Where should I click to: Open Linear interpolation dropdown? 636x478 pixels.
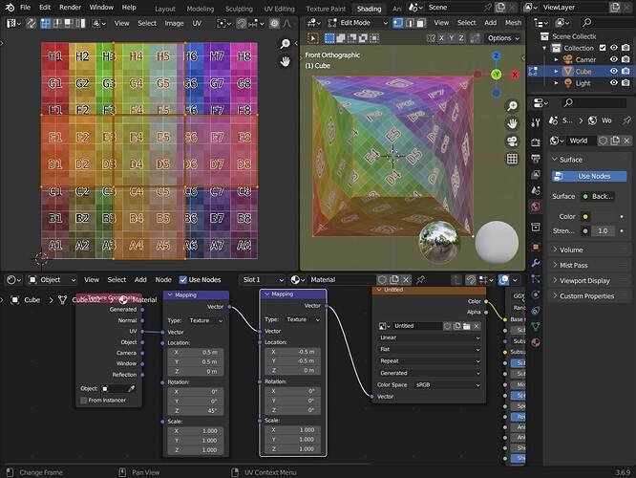click(x=429, y=337)
